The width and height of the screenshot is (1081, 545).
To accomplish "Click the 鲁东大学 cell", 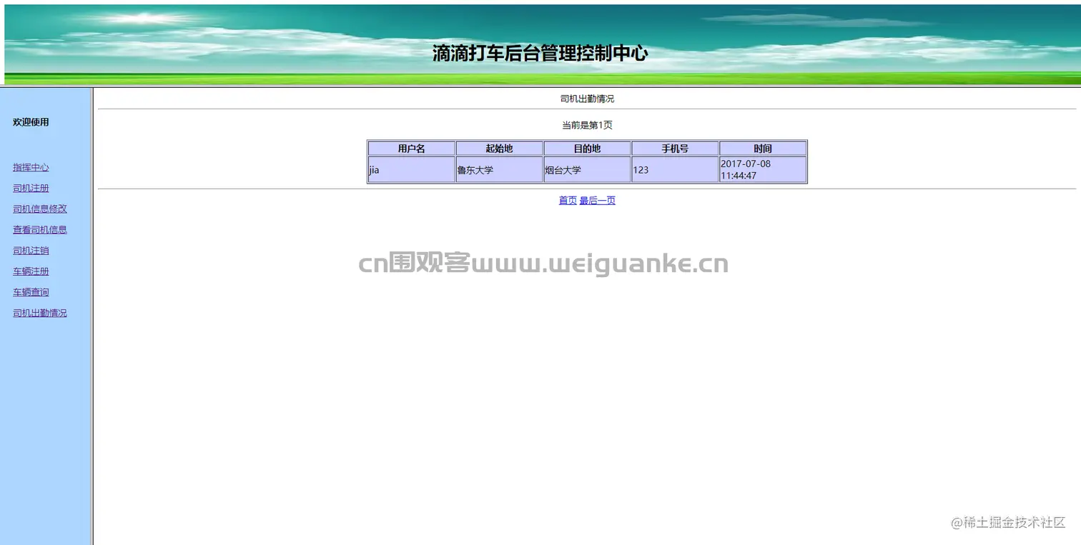I will point(499,170).
